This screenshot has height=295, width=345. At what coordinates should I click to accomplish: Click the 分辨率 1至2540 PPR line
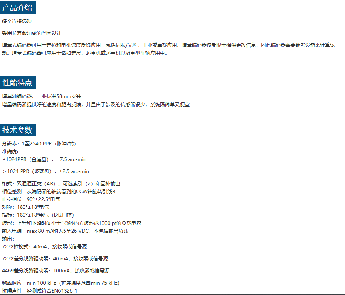click(x=39, y=144)
